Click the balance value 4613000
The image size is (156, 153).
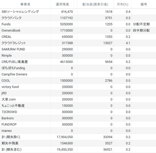[66, 62]
